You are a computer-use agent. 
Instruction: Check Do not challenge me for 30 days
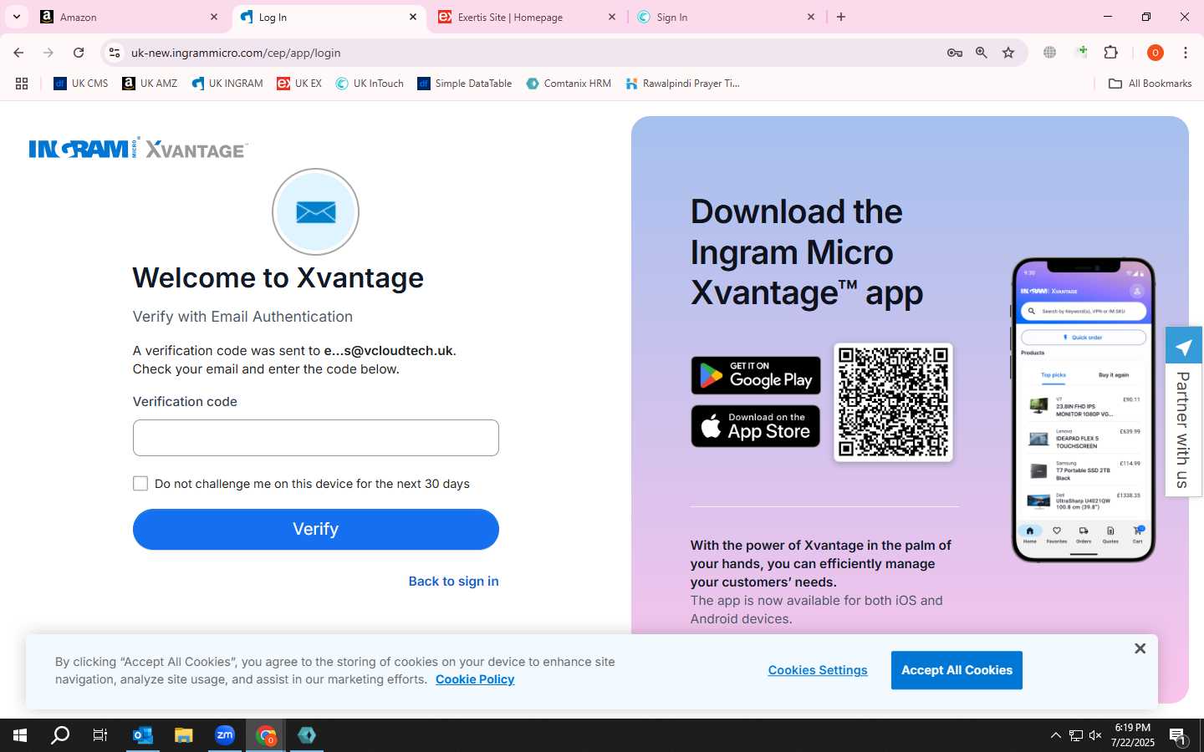pos(140,484)
